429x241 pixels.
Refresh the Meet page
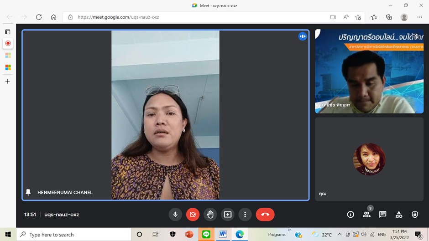pyautogui.click(x=39, y=17)
